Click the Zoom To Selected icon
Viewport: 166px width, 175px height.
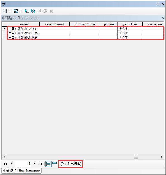[x=45, y=11]
